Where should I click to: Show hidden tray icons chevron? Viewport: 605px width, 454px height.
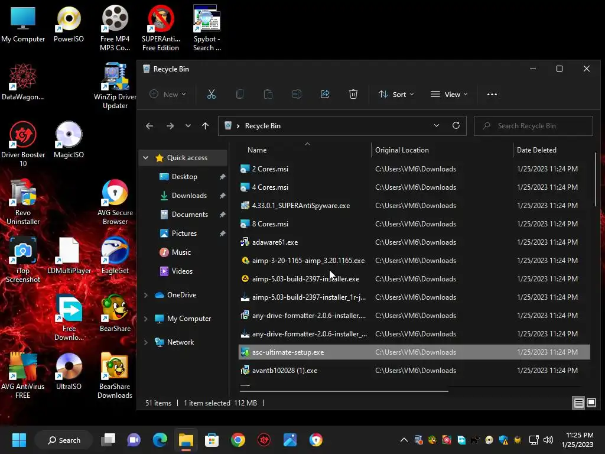pyautogui.click(x=404, y=440)
